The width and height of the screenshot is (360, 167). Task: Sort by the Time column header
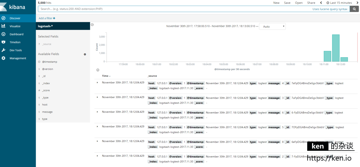(106, 76)
